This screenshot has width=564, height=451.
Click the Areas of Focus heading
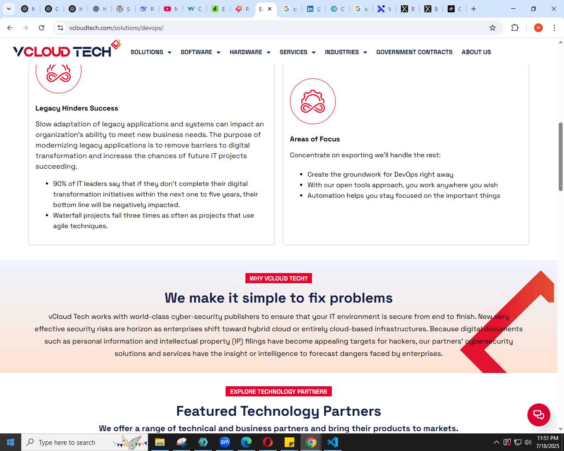pyautogui.click(x=315, y=139)
